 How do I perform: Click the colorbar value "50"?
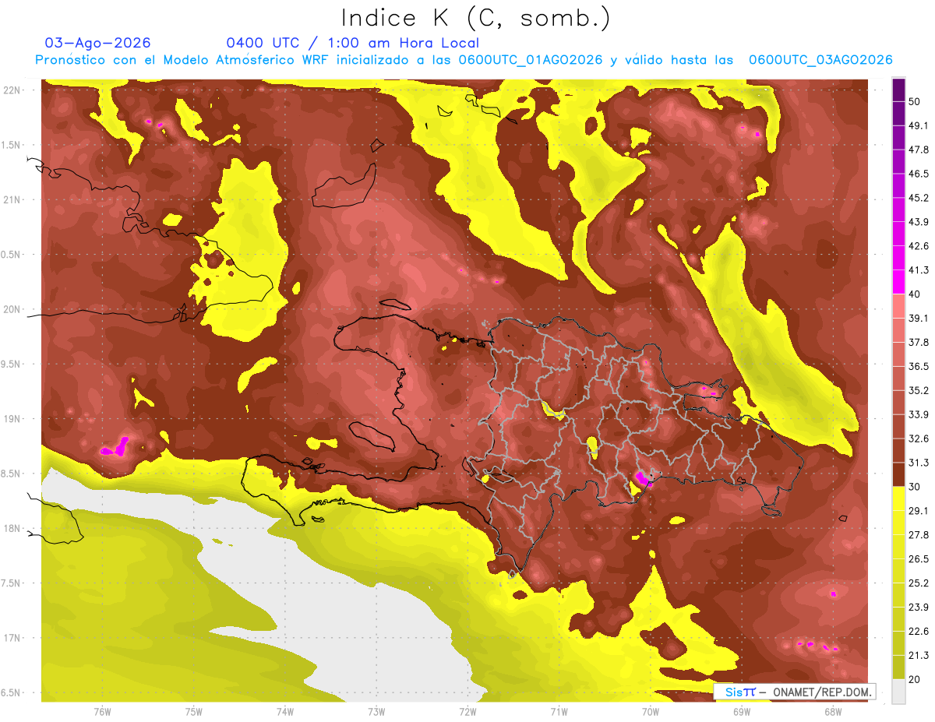[x=915, y=101]
